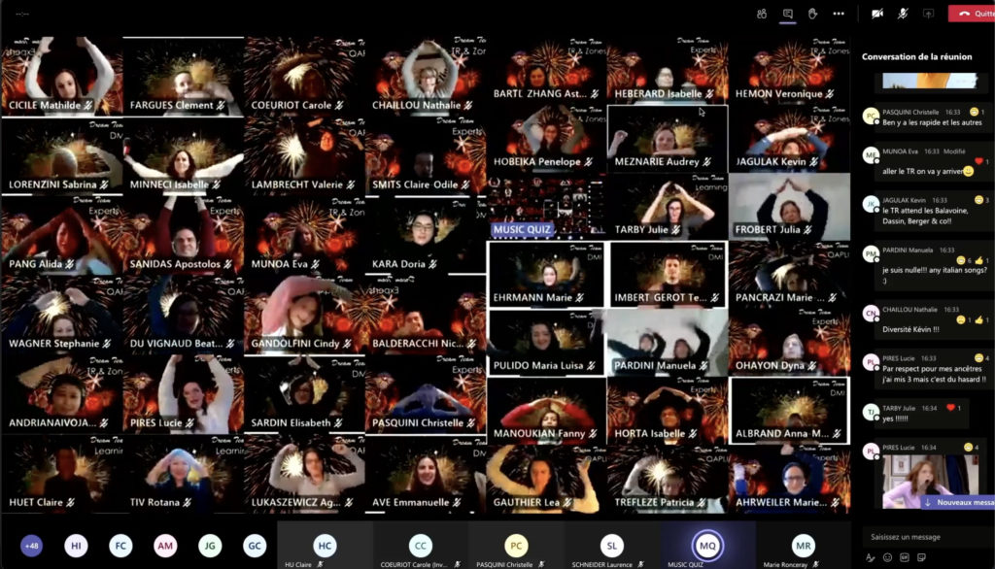Select ALBRAND Anna M's video tile

(789, 411)
